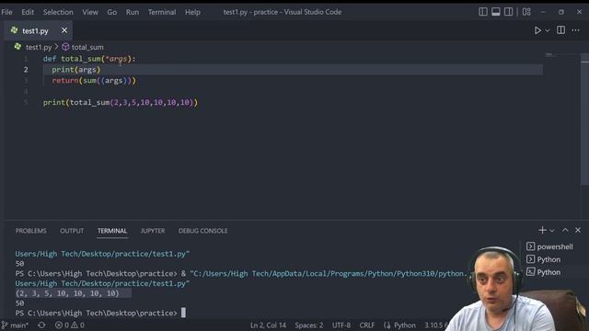
Task: Toggle bottom panel layout icon
Action: click(496, 12)
